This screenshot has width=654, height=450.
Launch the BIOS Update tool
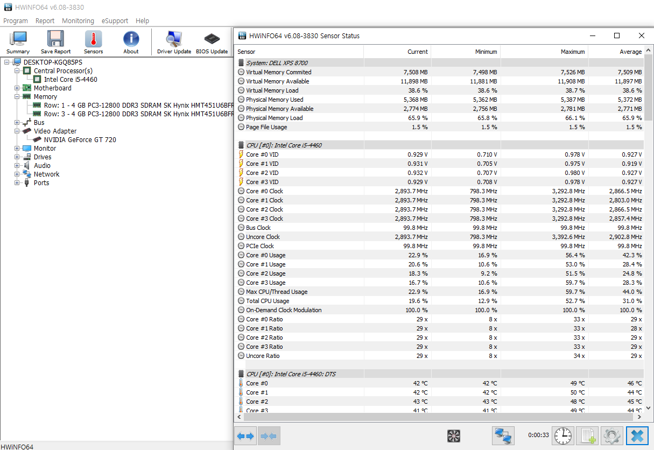[212, 43]
